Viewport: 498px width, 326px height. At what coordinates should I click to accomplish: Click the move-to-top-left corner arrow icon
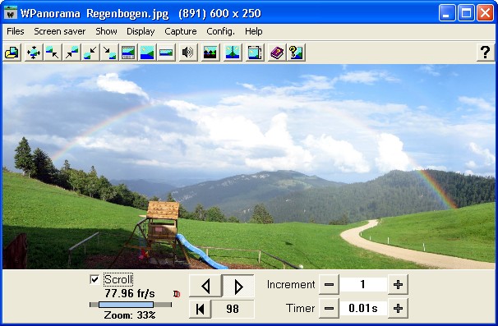(x=53, y=53)
